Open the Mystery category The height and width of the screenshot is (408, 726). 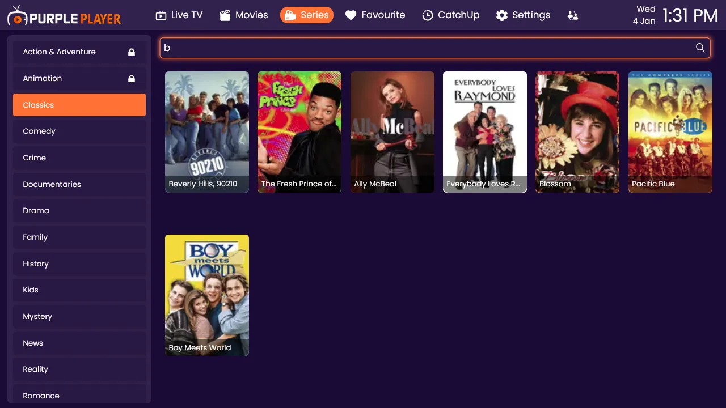(x=79, y=317)
